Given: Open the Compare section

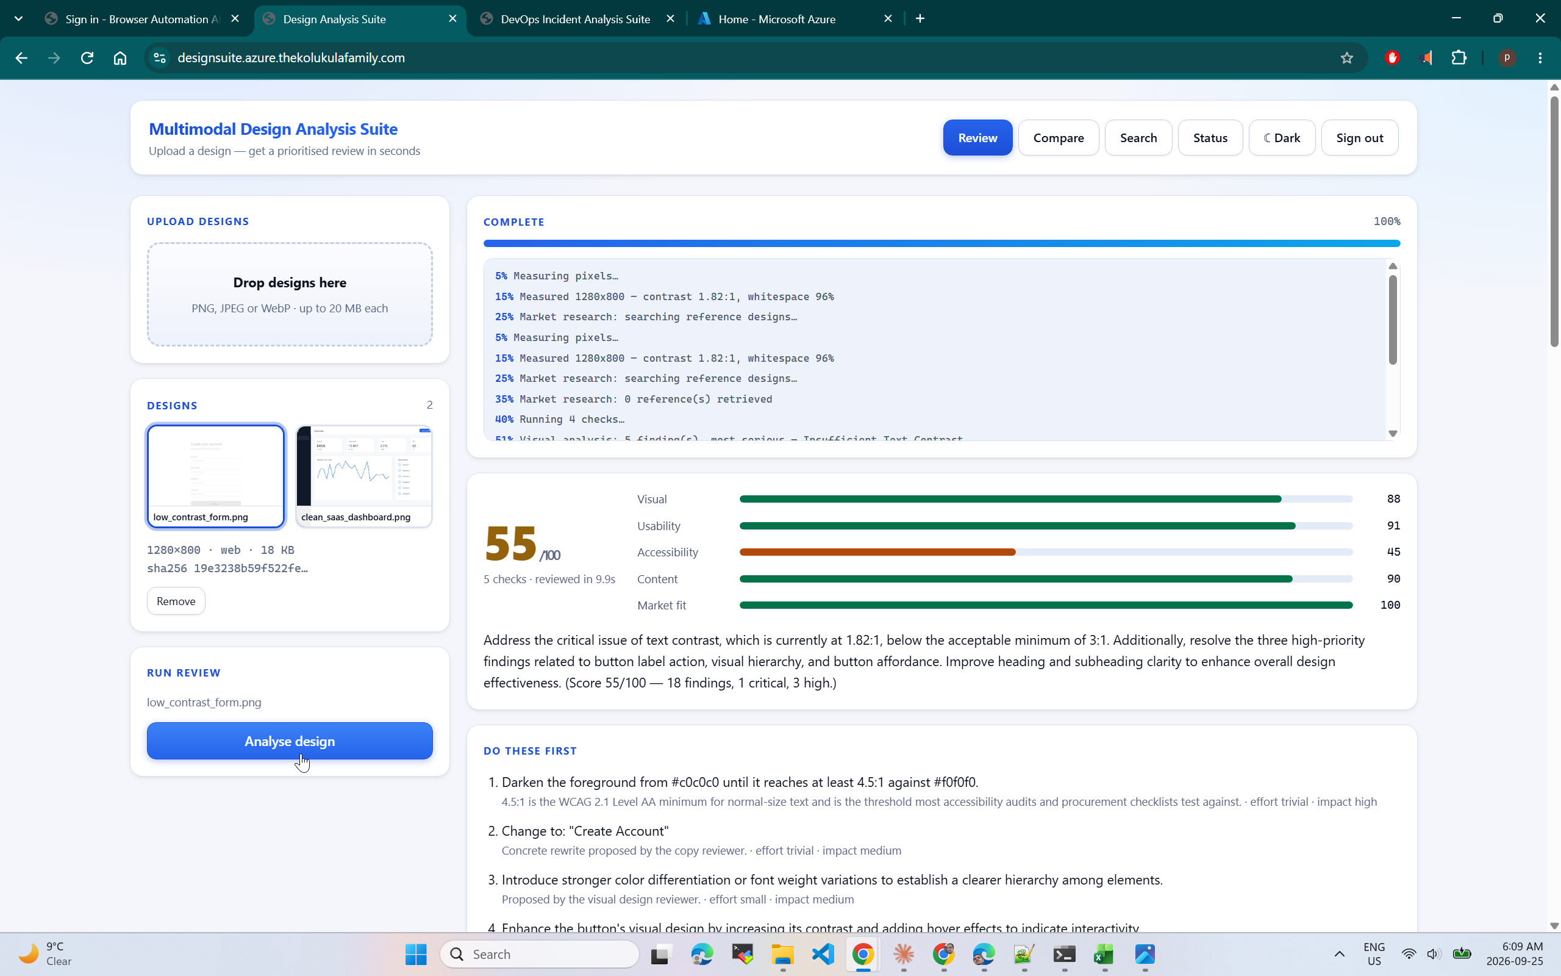Looking at the screenshot, I should point(1058,137).
